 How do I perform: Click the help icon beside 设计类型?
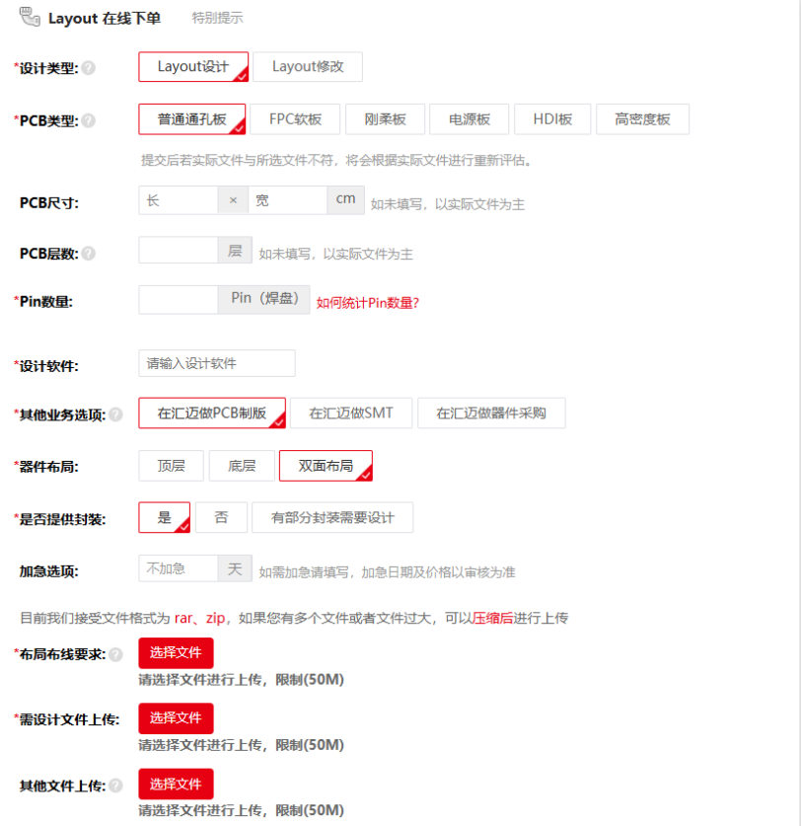pos(89,68)
